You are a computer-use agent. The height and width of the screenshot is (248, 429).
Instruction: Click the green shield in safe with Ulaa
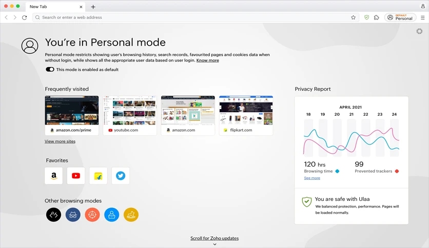(307, 202)
